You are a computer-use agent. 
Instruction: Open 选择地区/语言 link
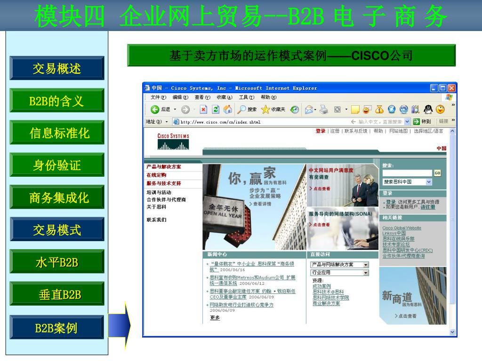click(x=428, y=131)
